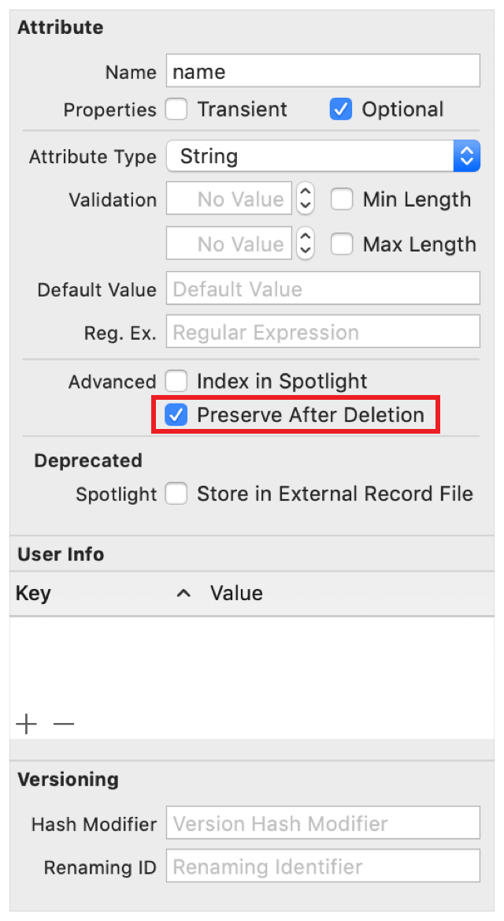Viewport: 504px width, 921px height.
Task: Click the plus icon under User Info
Action: (x=27, y=724)
